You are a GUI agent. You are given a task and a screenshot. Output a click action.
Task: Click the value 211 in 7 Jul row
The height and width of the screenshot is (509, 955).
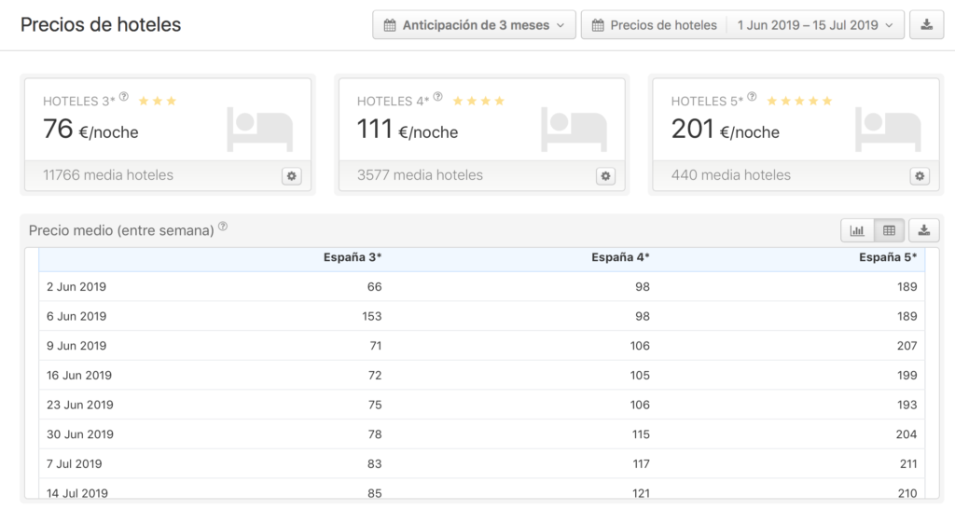(x=908, y=464)
